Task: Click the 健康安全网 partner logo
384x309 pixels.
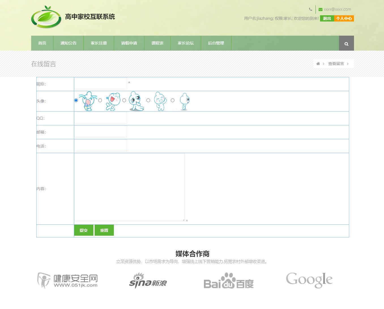Action: [x=67, y=280]
